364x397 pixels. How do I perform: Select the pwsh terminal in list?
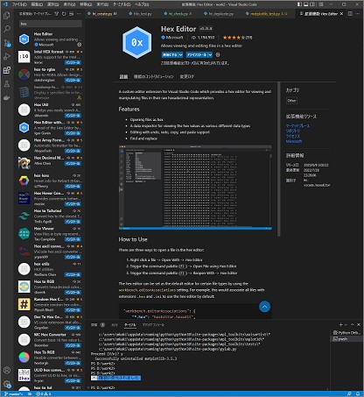pos(346,339)
